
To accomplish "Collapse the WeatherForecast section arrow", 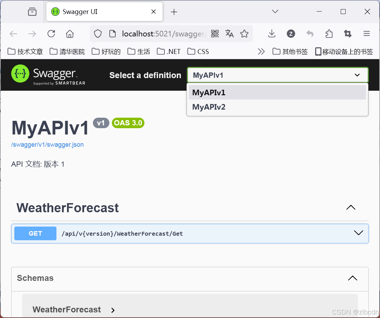I will pos(351,208).
